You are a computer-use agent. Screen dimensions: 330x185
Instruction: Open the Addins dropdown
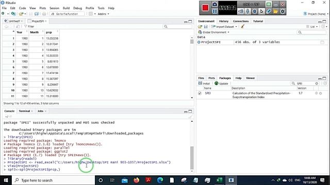[x=103, y=14]
